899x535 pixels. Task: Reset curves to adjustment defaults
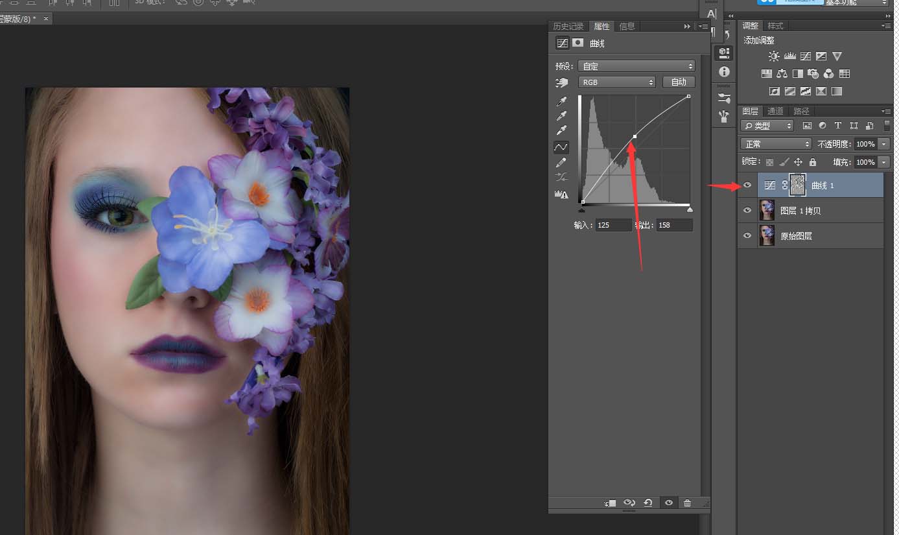[x=648, y=503]
